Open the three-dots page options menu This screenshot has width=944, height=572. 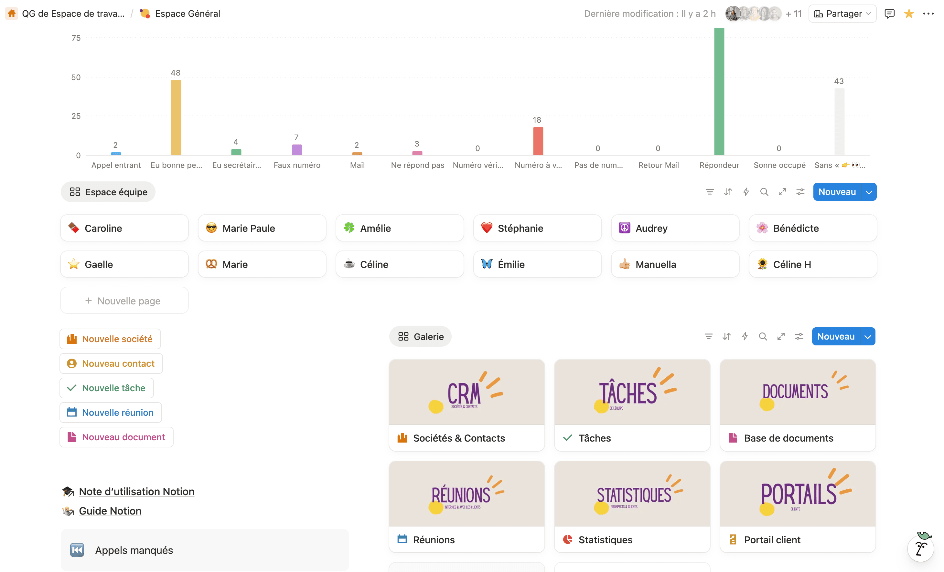928,14
